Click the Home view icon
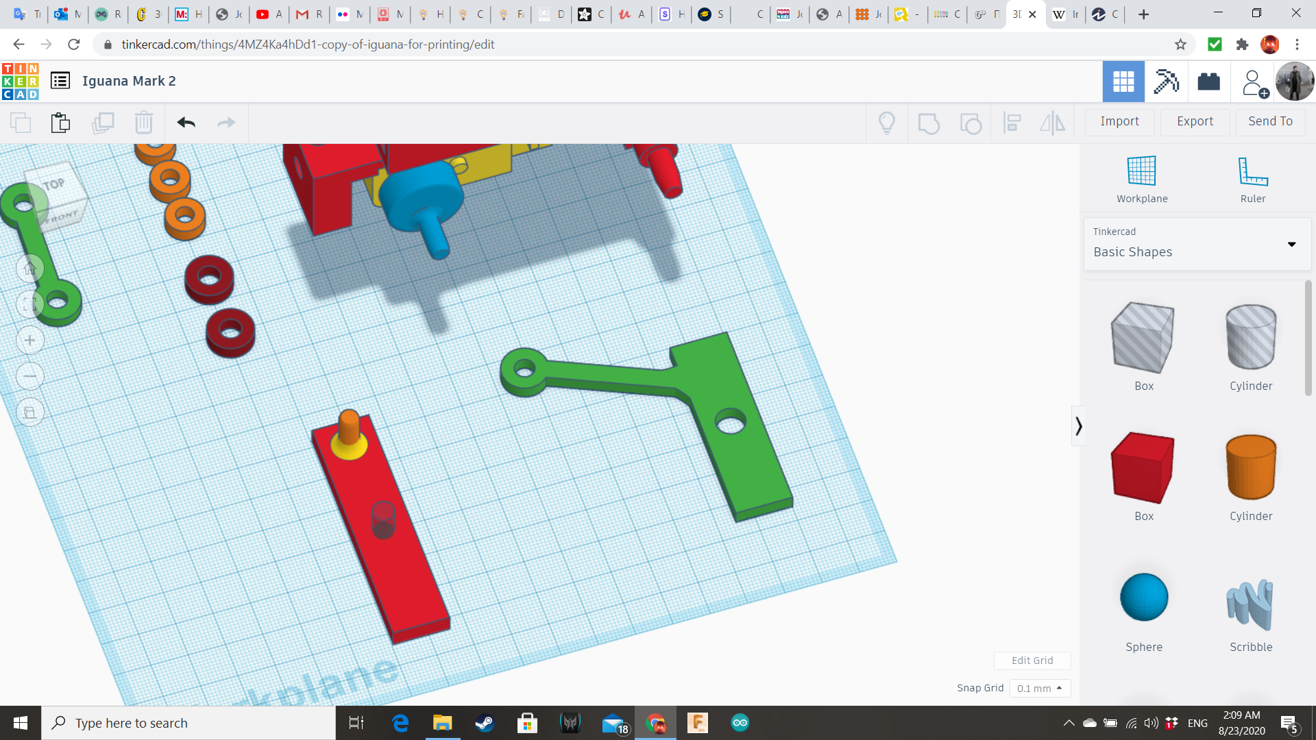This screenshot has width=1316, height=740. tap(30, 269)
